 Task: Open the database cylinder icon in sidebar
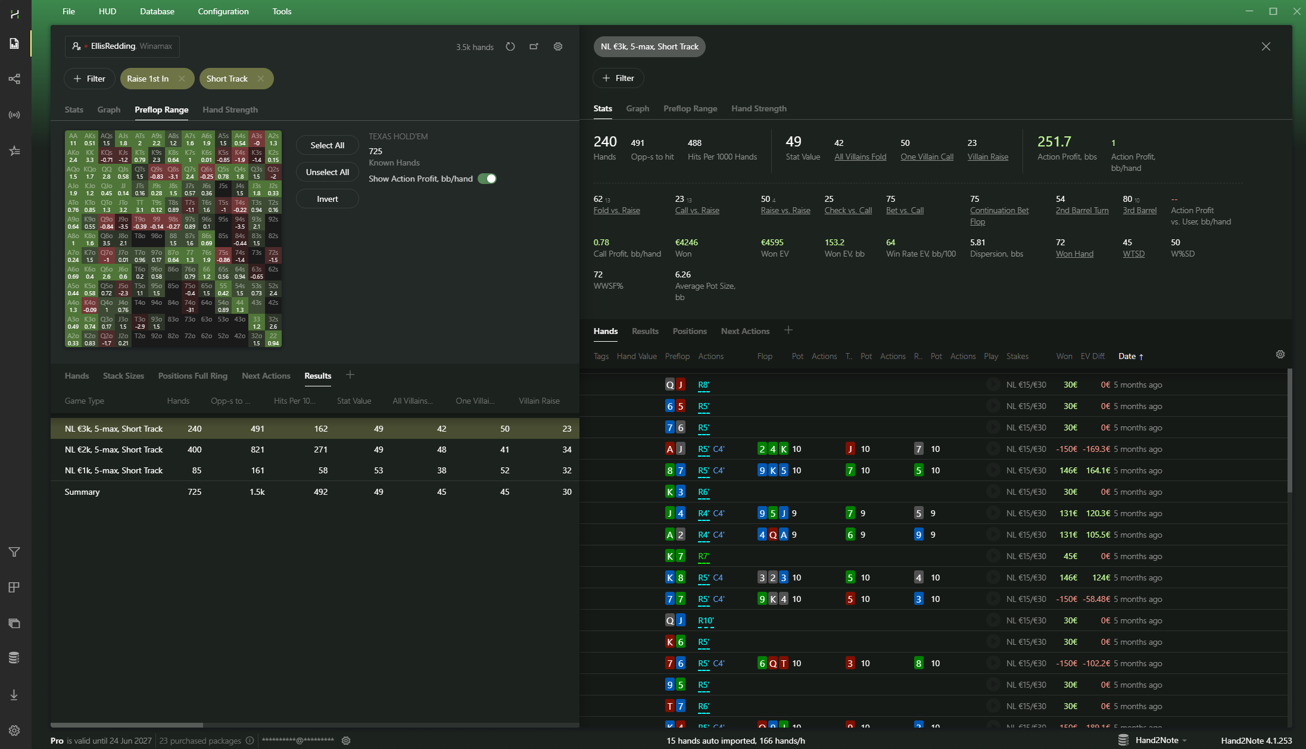coord(14,658)
